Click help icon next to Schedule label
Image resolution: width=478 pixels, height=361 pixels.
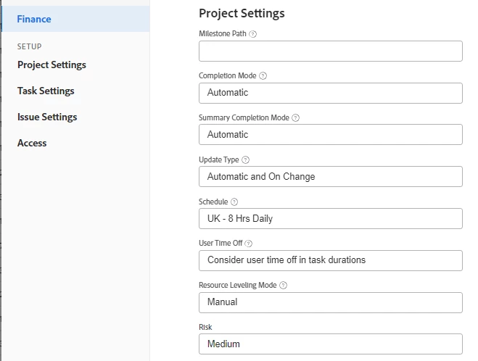pyautogui.click(x=234, y=202)
